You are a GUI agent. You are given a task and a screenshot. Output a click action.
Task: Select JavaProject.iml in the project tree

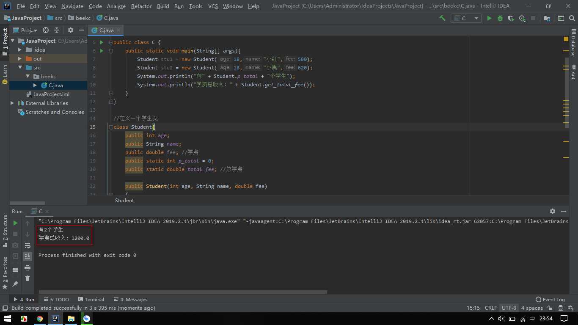[x=48, y=94]
